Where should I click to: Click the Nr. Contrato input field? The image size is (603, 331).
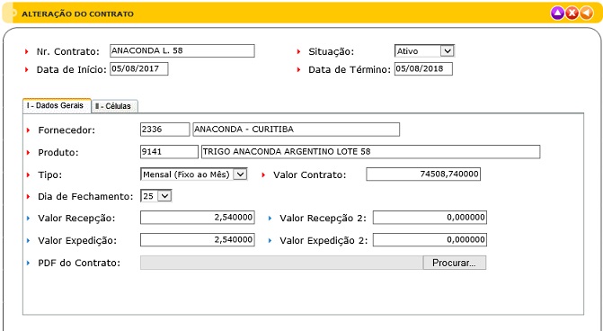(x=182, y=50)
